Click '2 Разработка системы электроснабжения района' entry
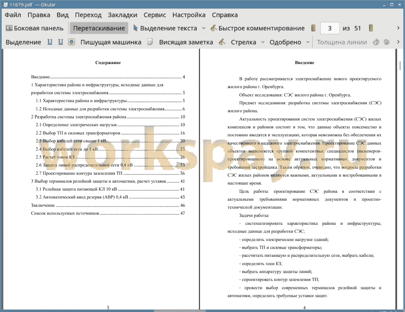 pos(108,117)
